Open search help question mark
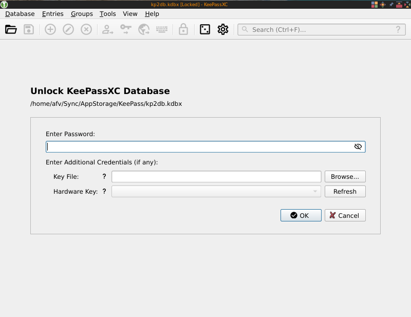Screen dimensions: 411x317 pos(398,29)
